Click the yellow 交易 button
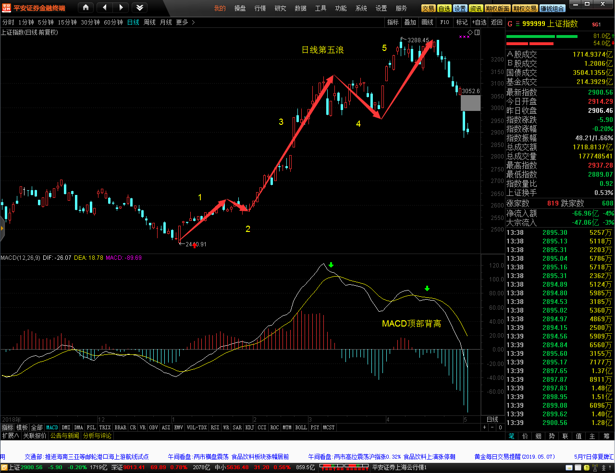Viewport: 615px width, 473px height. tap(428, 9)
